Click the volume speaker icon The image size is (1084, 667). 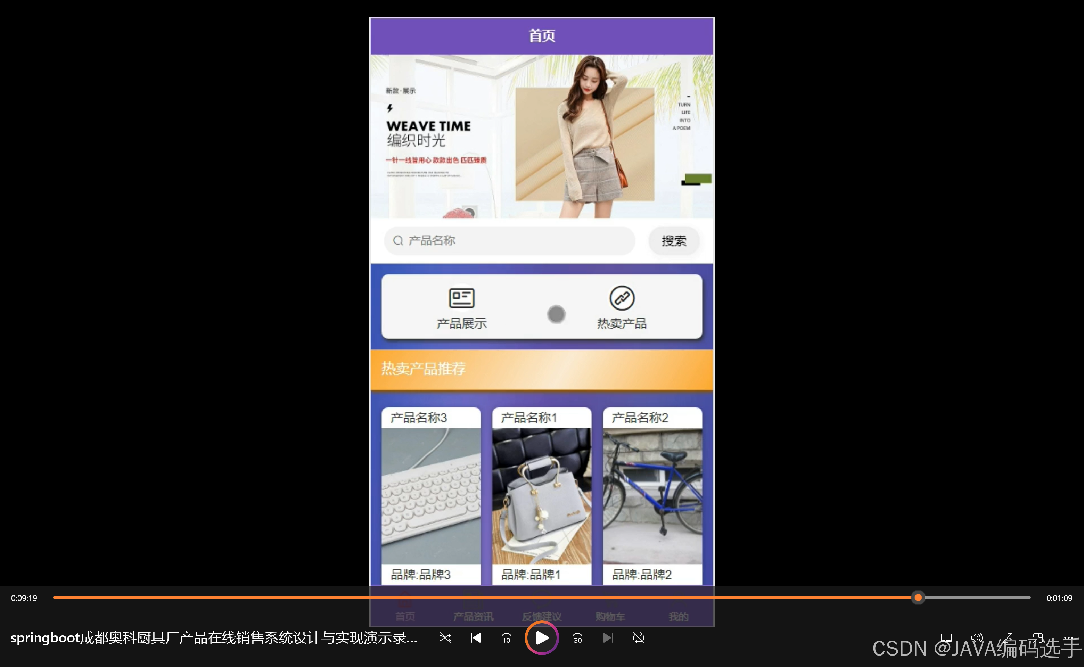[977, 638]
